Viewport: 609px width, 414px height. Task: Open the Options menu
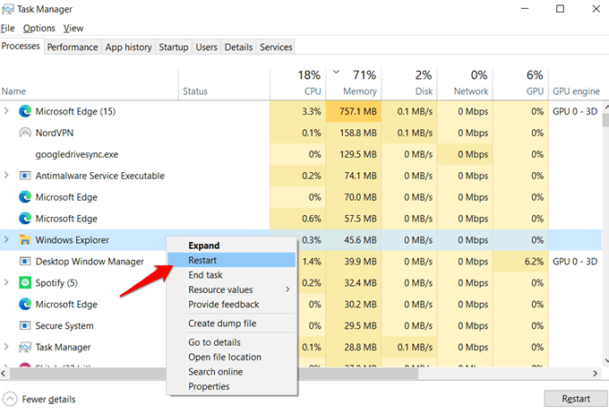pos(39,28)
